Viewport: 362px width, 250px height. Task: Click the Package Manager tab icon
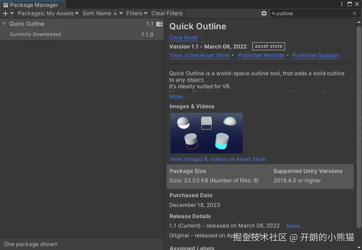(6, 5)
